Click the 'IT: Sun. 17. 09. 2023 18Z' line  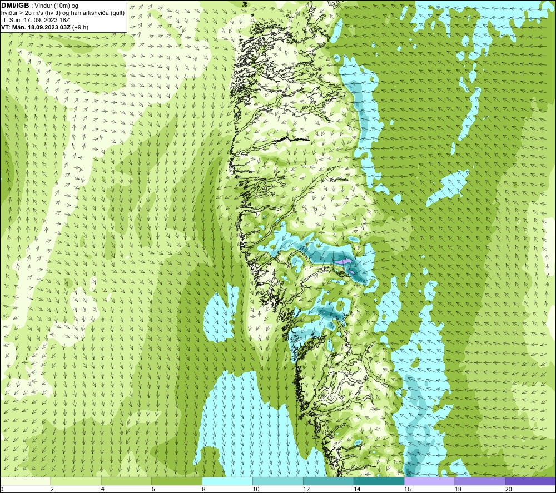(36, 20)
